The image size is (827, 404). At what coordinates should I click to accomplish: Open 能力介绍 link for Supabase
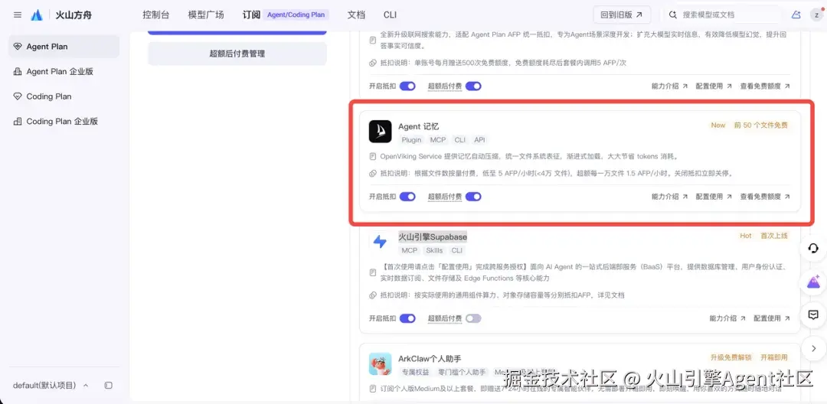728,318
